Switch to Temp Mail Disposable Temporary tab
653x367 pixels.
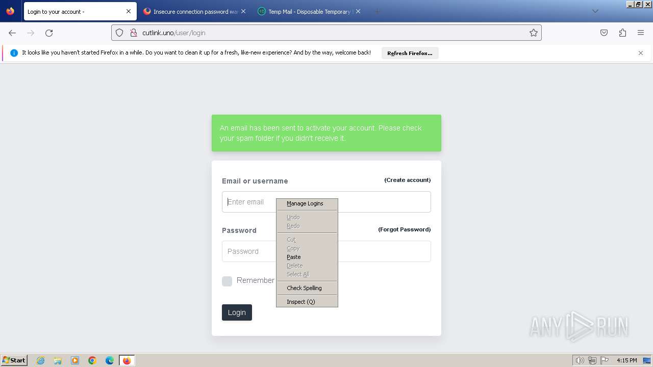[309, 11]
